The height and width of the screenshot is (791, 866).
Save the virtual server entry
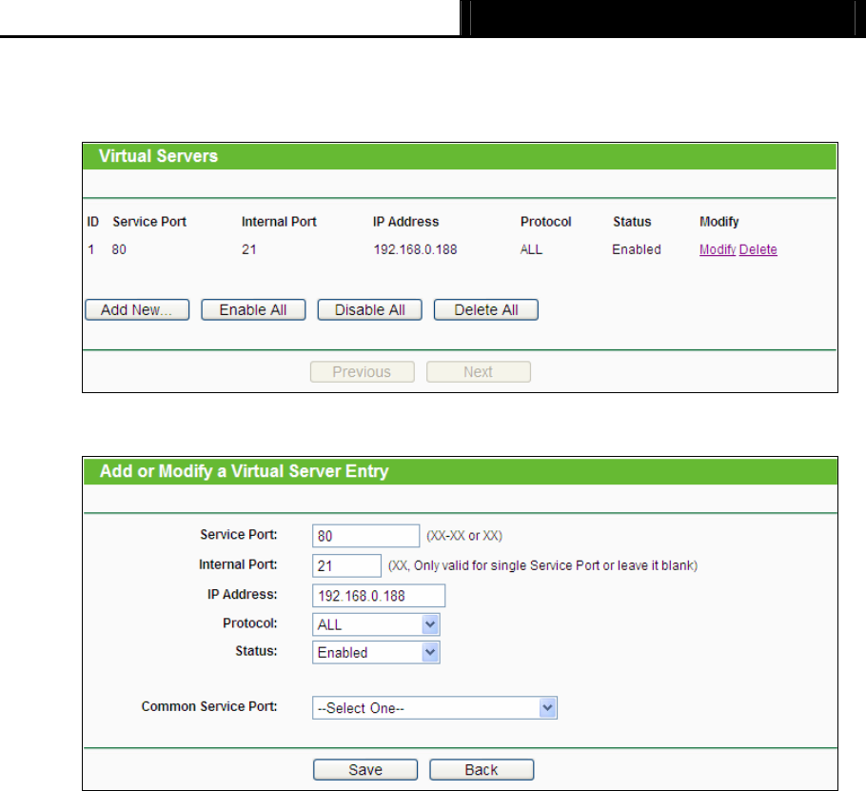tap(365, 769)
